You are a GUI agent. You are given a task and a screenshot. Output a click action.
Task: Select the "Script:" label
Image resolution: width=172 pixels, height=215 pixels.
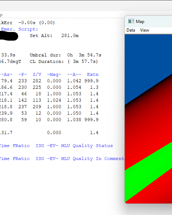pyautogui.click(x=28, y=29)
